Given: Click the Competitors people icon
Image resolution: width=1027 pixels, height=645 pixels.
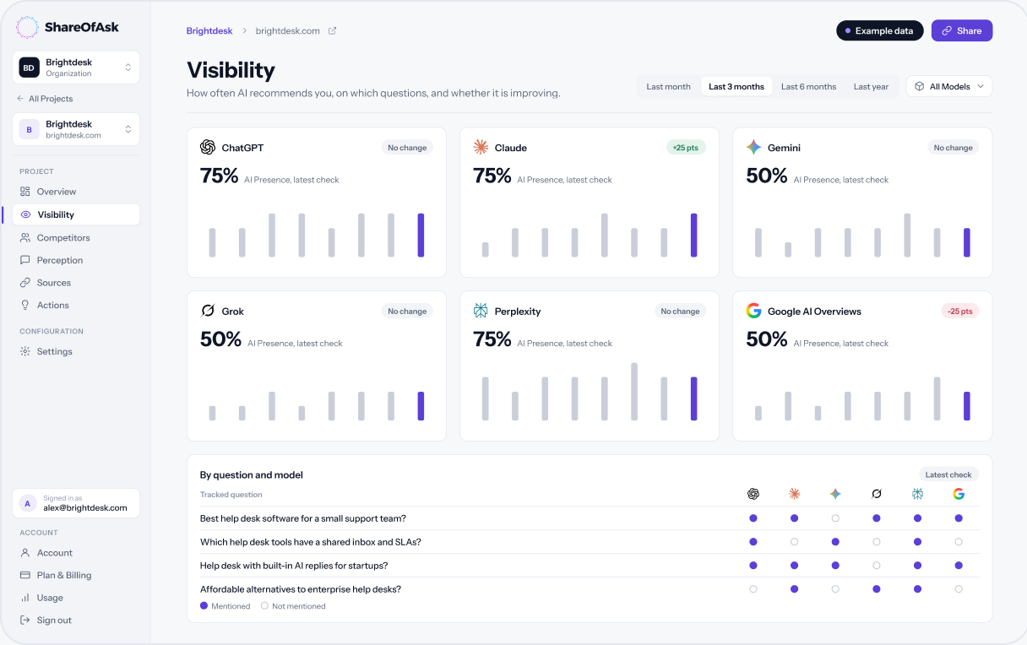Looking at the screenshot, I should pyautogui.click(x=25, y=237).
